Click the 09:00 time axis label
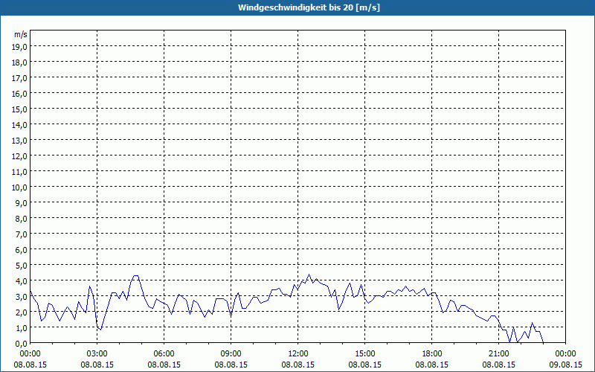This screenshot has width=595, height=372. coord(231,354)
